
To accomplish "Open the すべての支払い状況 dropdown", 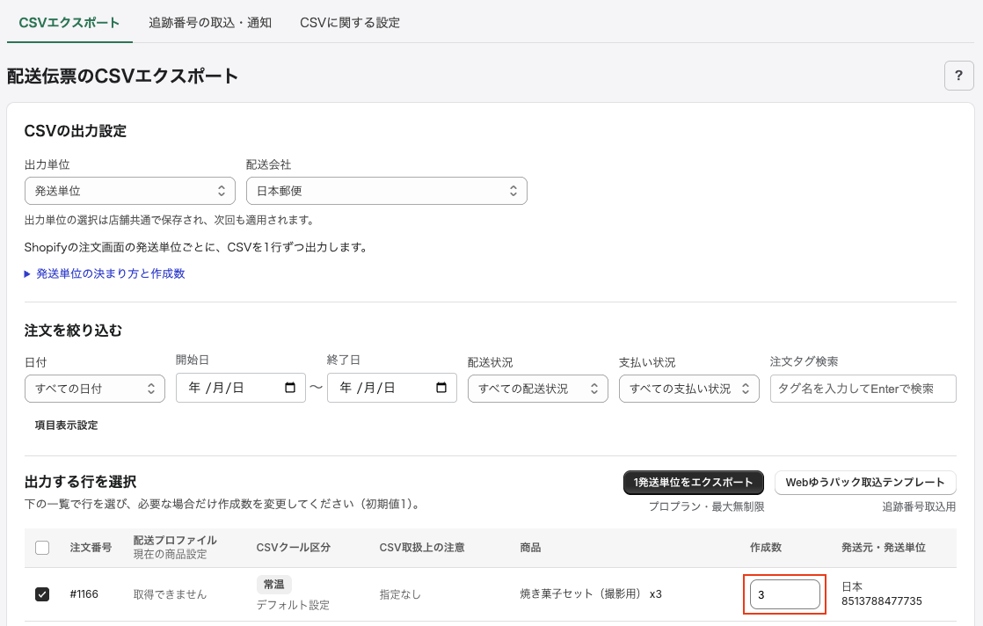I will tap(688, 389).
